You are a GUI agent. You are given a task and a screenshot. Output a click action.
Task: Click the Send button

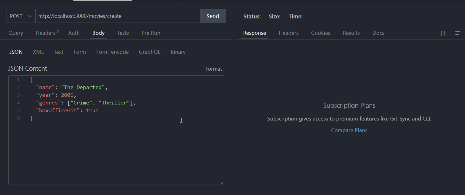(x=213, y=16)
